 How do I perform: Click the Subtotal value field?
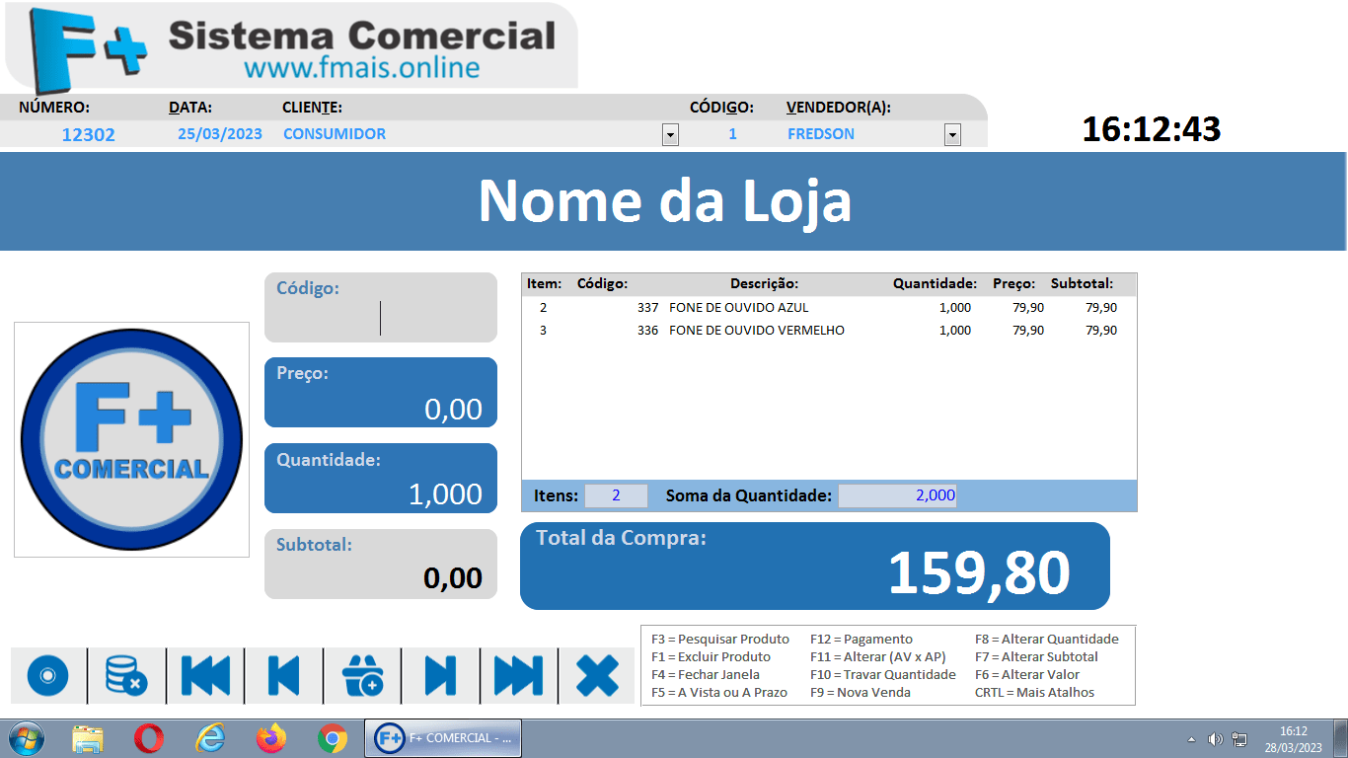tap(381, 564)
